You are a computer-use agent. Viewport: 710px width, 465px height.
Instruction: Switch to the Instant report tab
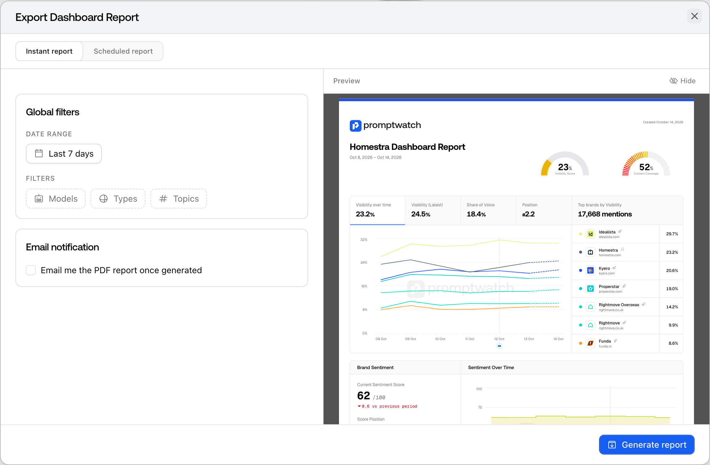coord(49,51)
